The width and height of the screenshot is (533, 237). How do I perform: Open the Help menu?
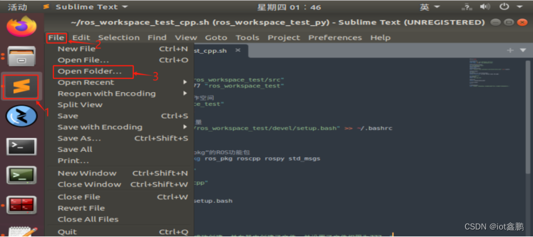pos(381,38)
